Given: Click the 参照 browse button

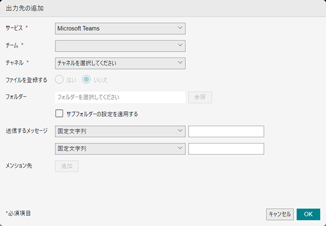Looking at the screenshot, I should coord(200,97).
